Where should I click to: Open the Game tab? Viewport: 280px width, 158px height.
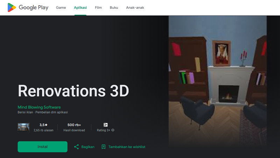(x=61, y=7)
